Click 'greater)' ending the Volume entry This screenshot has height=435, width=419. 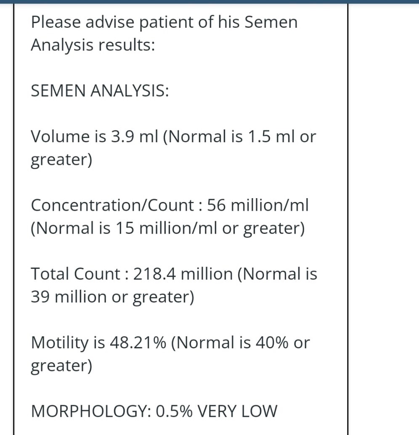[x=61, y=160]
